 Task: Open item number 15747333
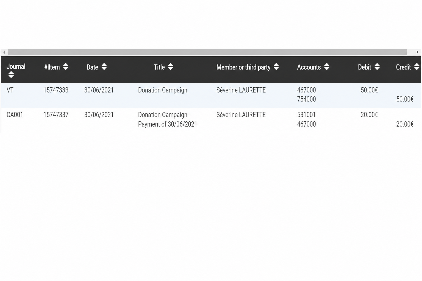[x=56, y=90]
